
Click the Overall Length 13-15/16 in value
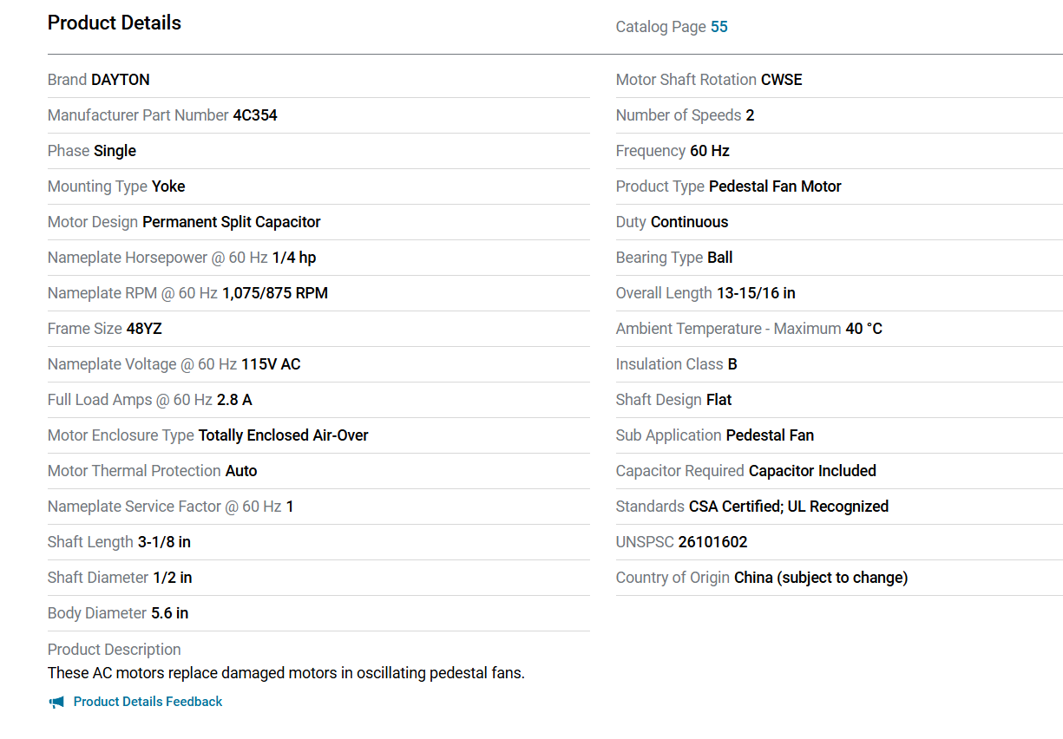point(756,293)
